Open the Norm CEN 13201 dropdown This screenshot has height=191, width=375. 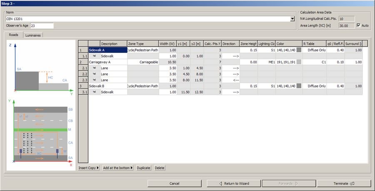(x=292, y=19)
